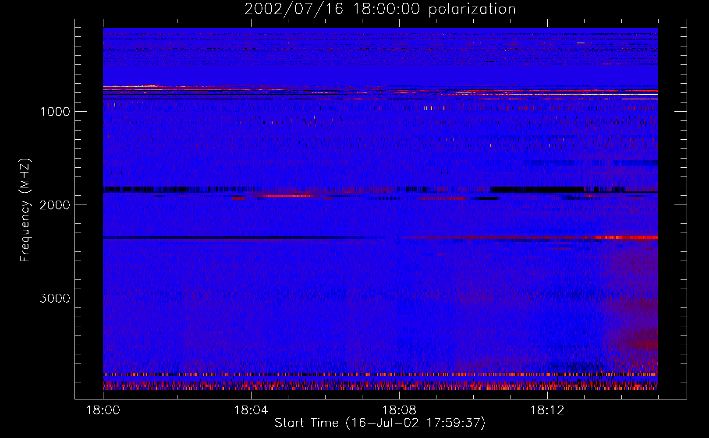
Task: Click the plot title '2002/07/16 18:00:00 polarization'
Action: [x=380, y=9]
